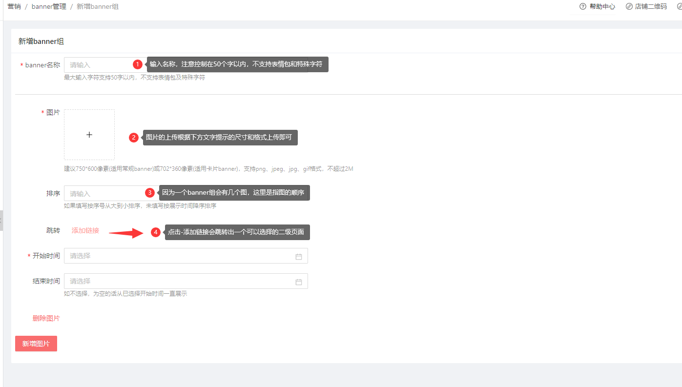Collapse the left sidebar using edge handle
Image resolution: width=682 pixels, height=387 pixels.
click(1, 221)
